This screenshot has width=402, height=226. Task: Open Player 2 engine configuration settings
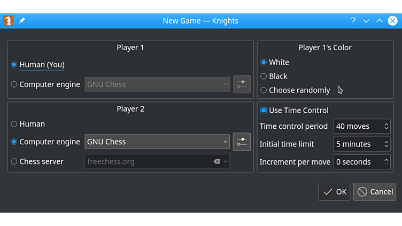point(242,142)
